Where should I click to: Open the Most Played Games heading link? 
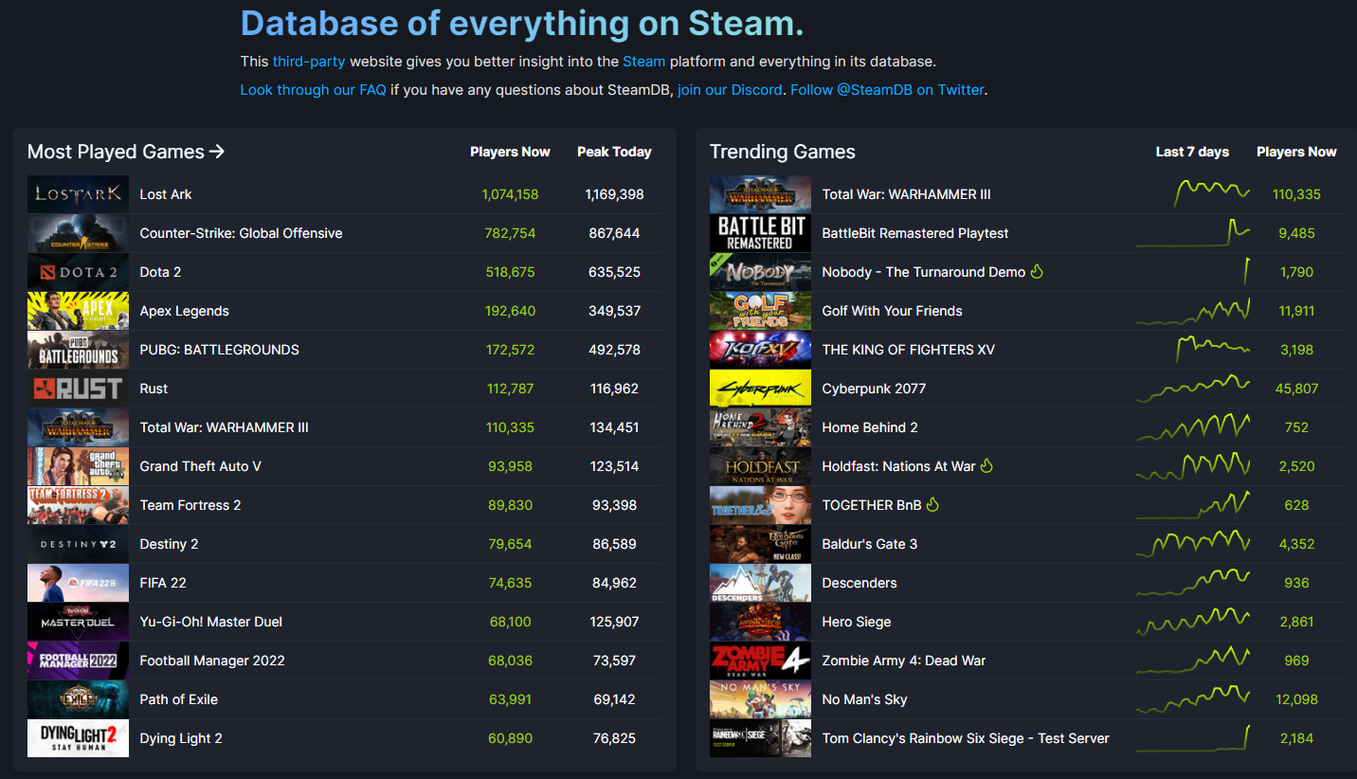[x=126, y=152]
